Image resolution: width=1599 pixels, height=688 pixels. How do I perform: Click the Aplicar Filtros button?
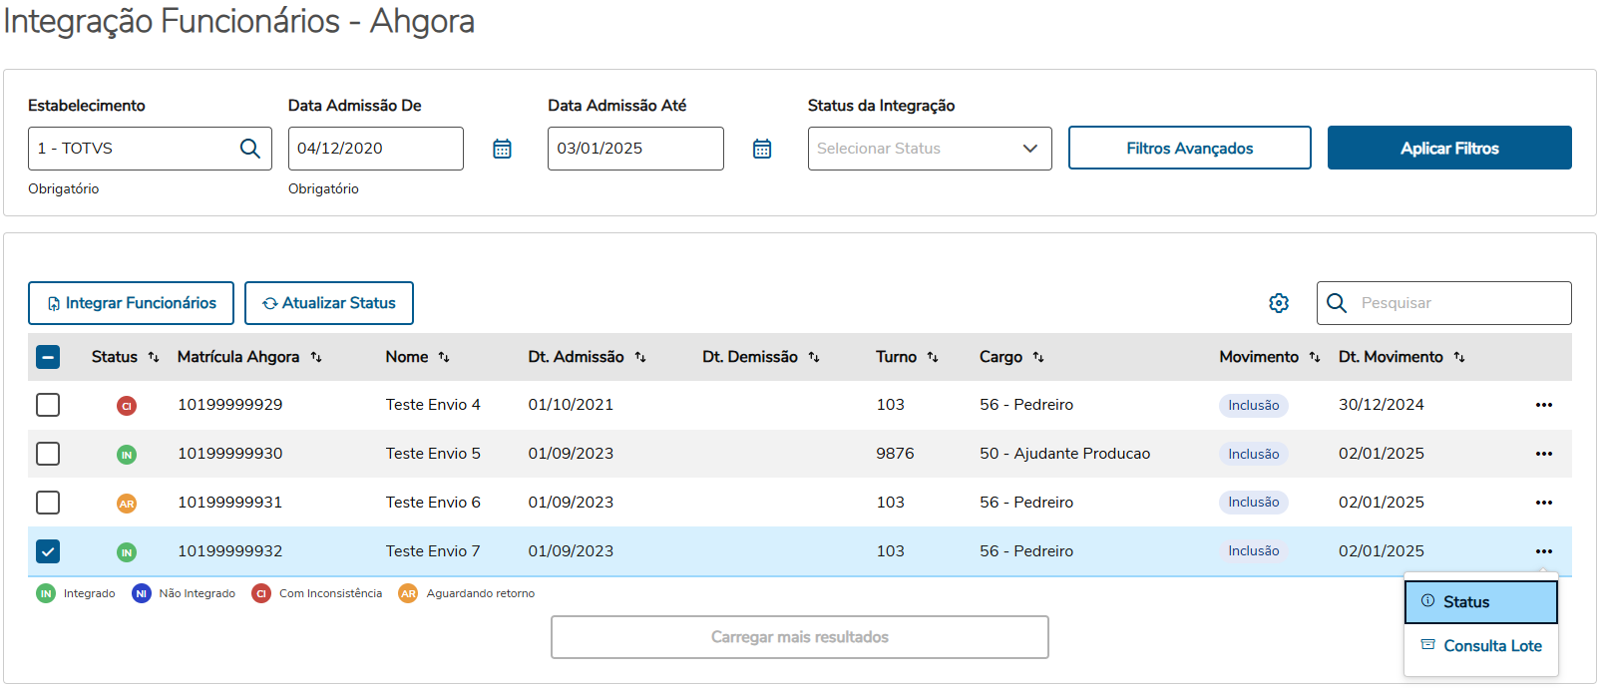[1448, 149]
